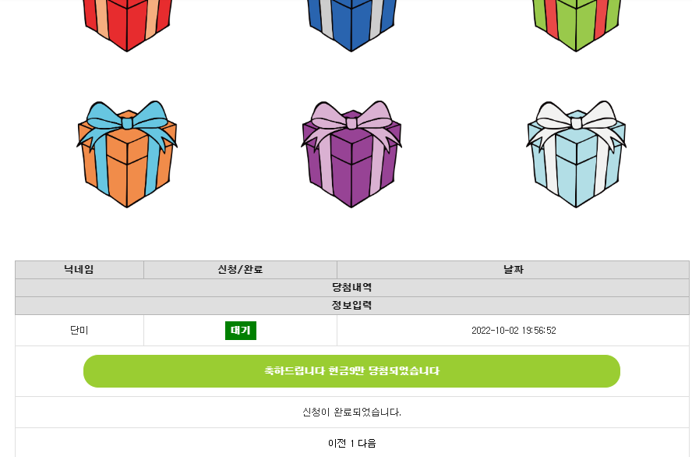Image resolution: width=692 pixels, height=457 pixels.
Task: Click the 정보입력 header row
Action: (x=352, y=306)
